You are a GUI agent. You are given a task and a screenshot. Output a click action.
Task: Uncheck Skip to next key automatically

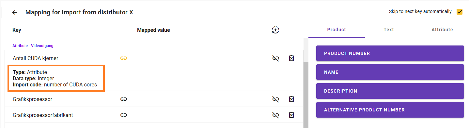coord(460,12)
